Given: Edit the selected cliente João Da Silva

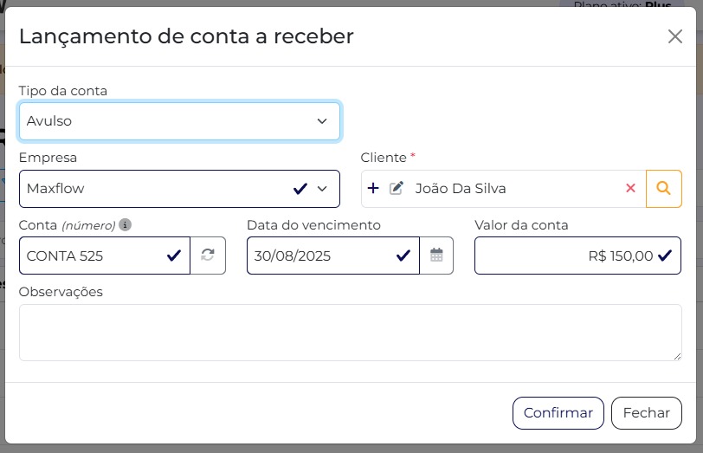Looking at the screenshot, I should (397, 188).
